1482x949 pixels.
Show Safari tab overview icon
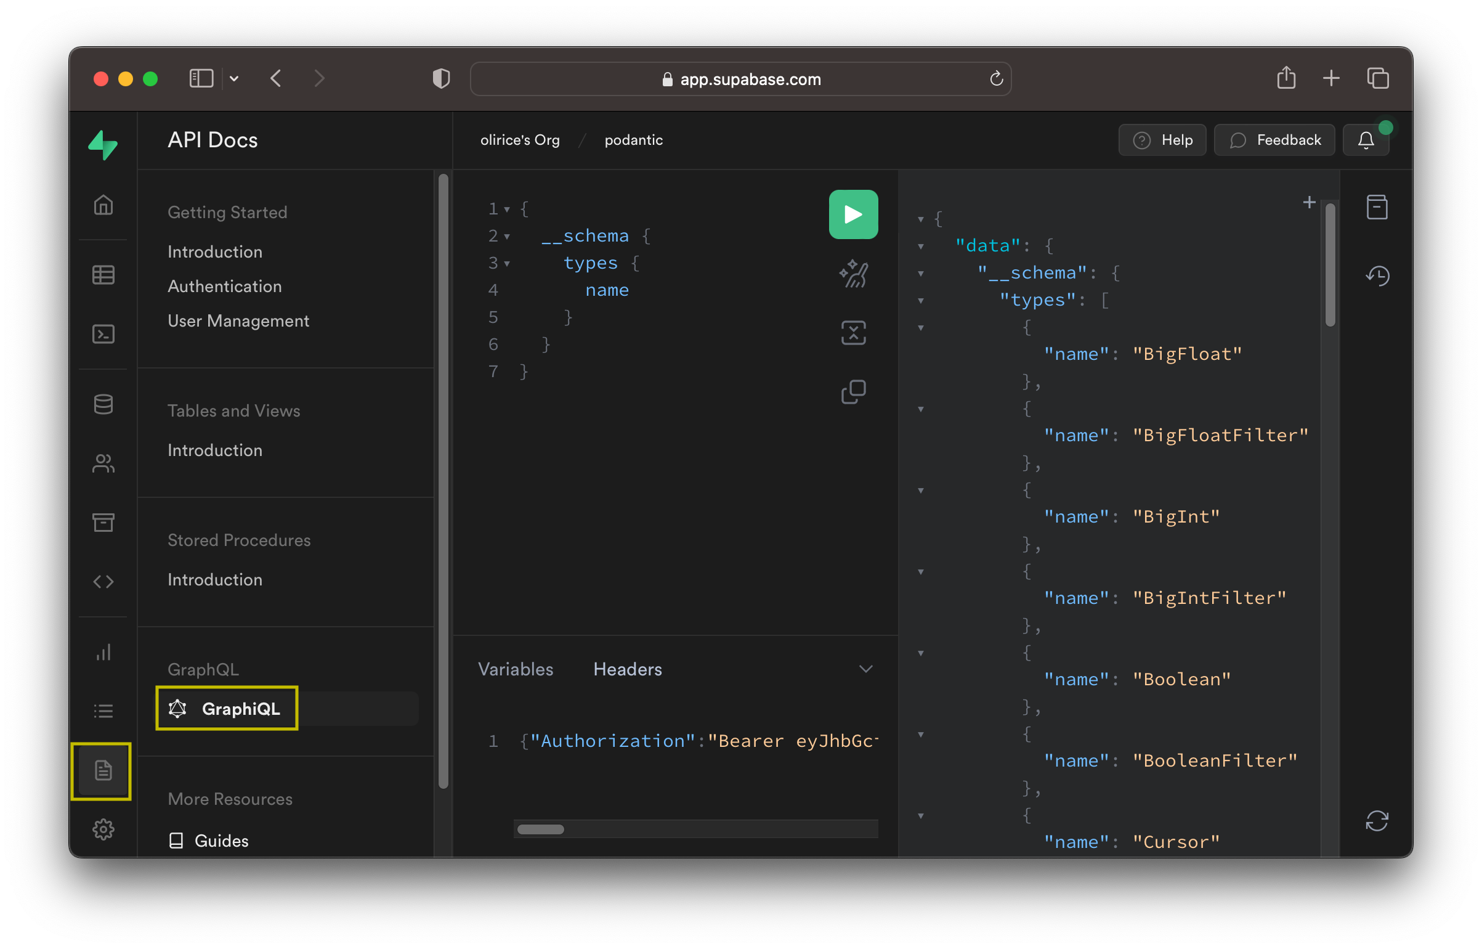coord(1378,78)
